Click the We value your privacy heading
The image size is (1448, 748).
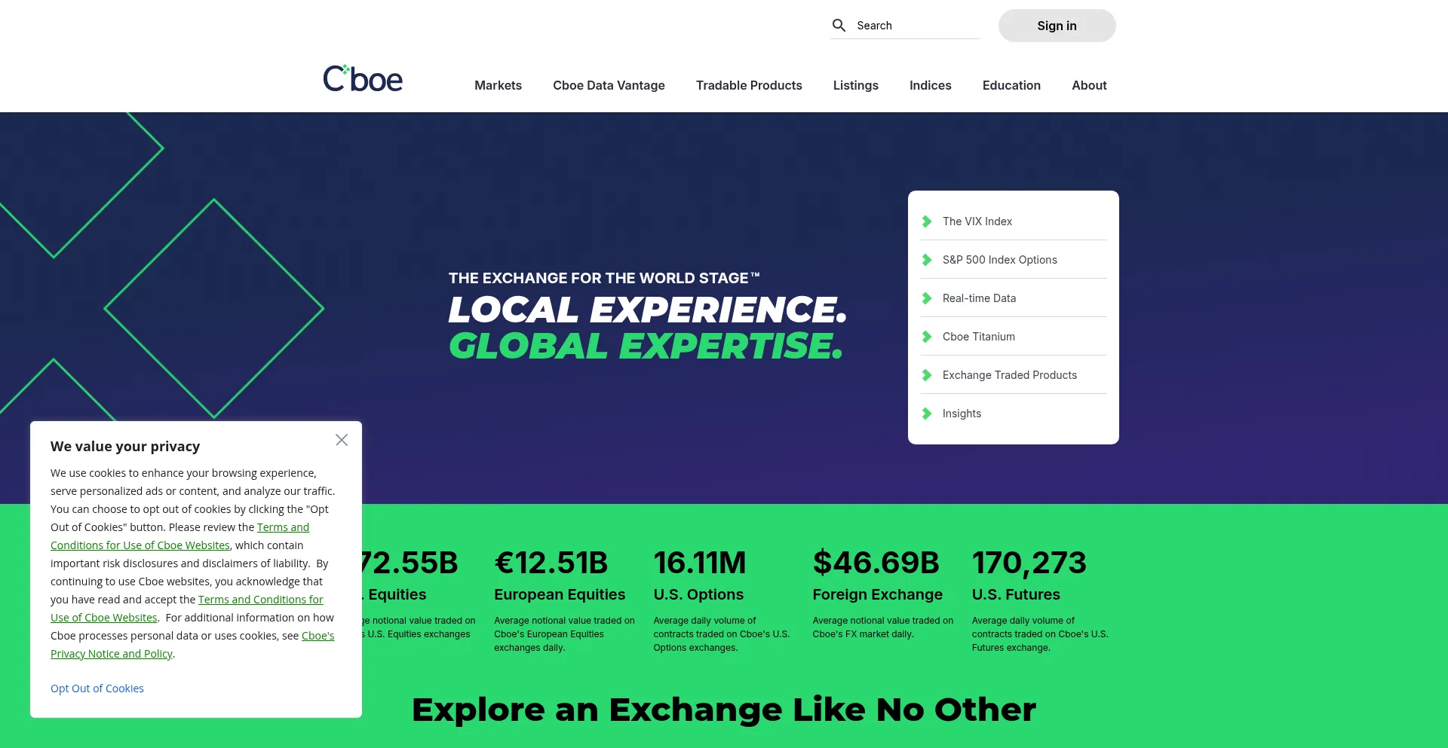125,447
